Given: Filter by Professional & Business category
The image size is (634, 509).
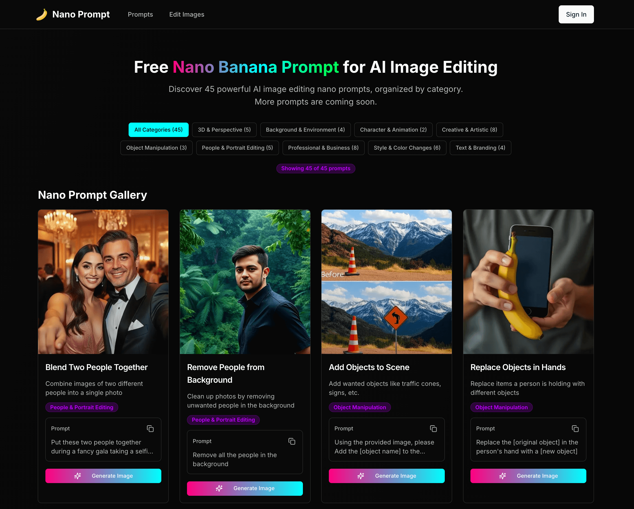Looking at the screenshot, I should coord(323,148).
